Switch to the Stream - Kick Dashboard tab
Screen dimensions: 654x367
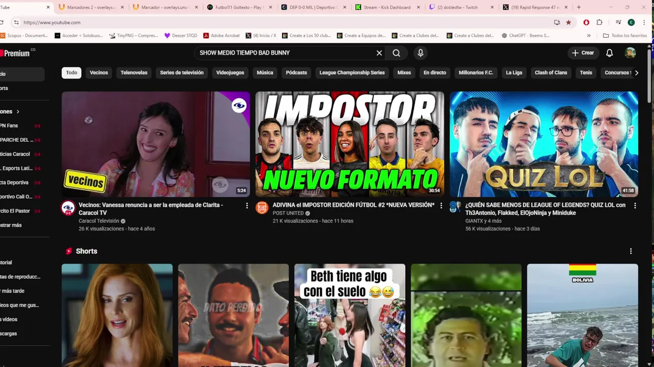(x=387, y=7)
